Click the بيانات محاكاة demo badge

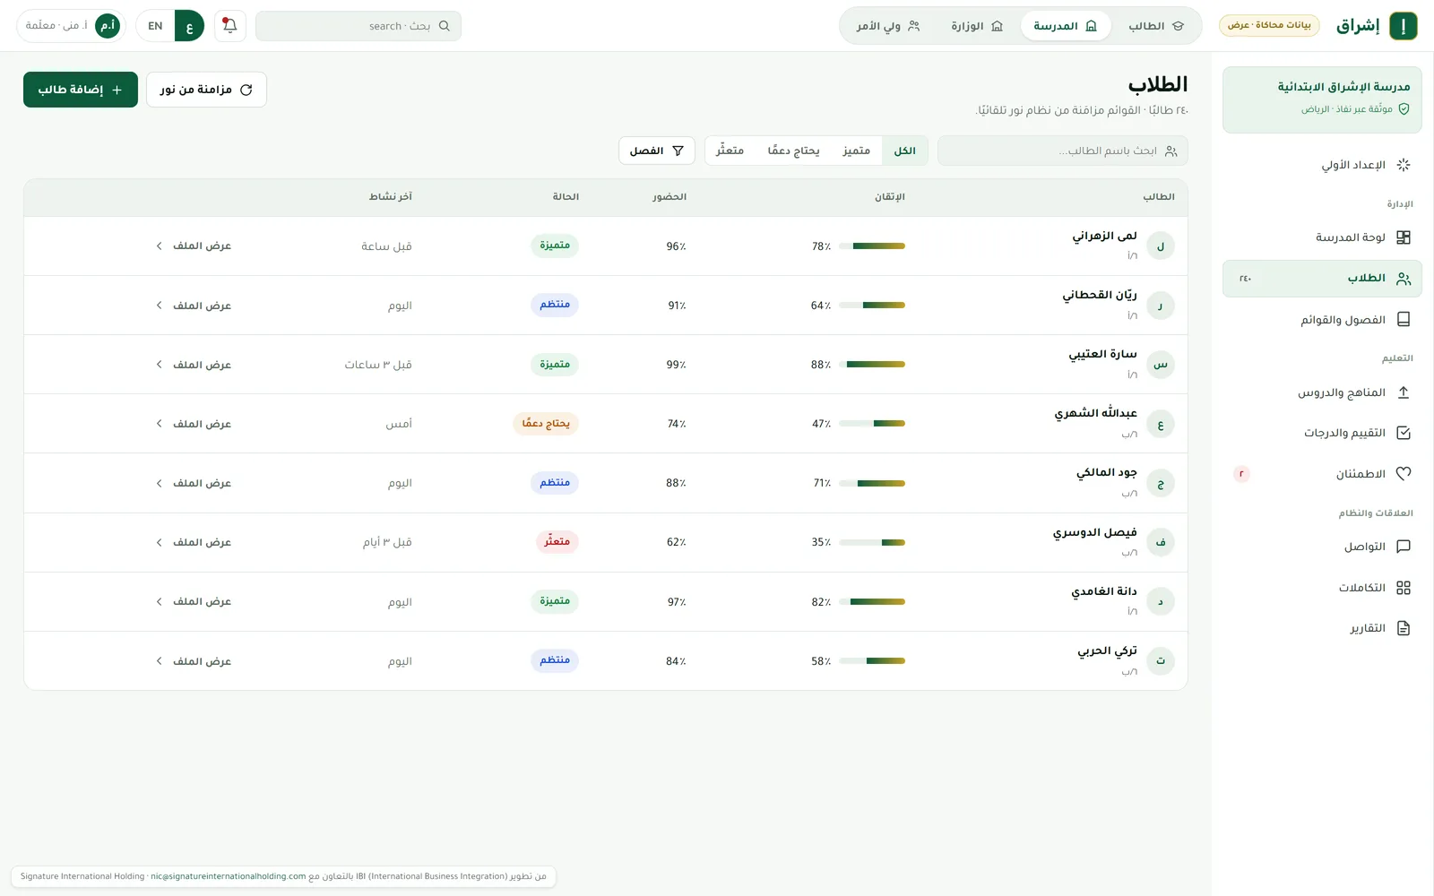1270,25
